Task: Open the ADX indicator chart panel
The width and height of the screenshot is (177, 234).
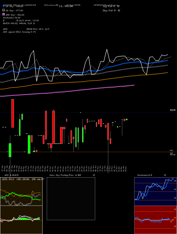Action: pos(21,191)
